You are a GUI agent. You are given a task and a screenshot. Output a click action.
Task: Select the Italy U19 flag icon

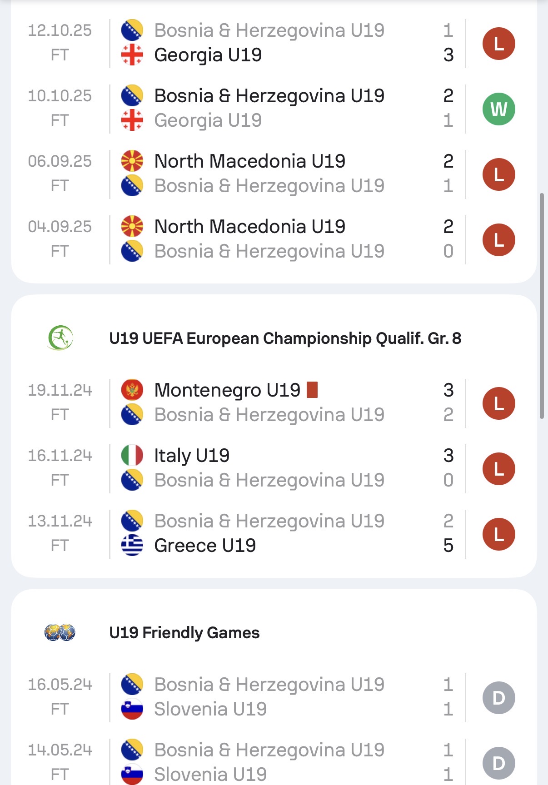click(132, 456)
